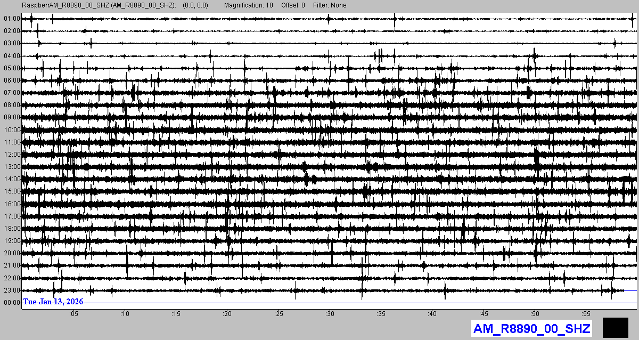Click the blue AM_R8890_00_SHZ station label

point(531,328)
